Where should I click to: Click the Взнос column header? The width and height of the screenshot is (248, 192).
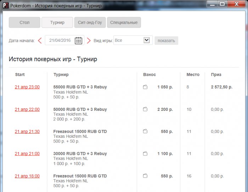tap(150, 74)
